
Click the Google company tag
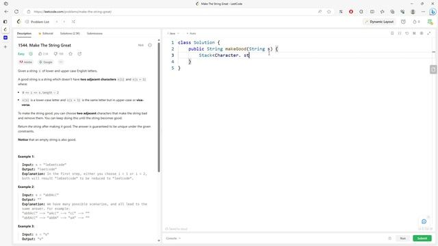[x=46, y=62]
